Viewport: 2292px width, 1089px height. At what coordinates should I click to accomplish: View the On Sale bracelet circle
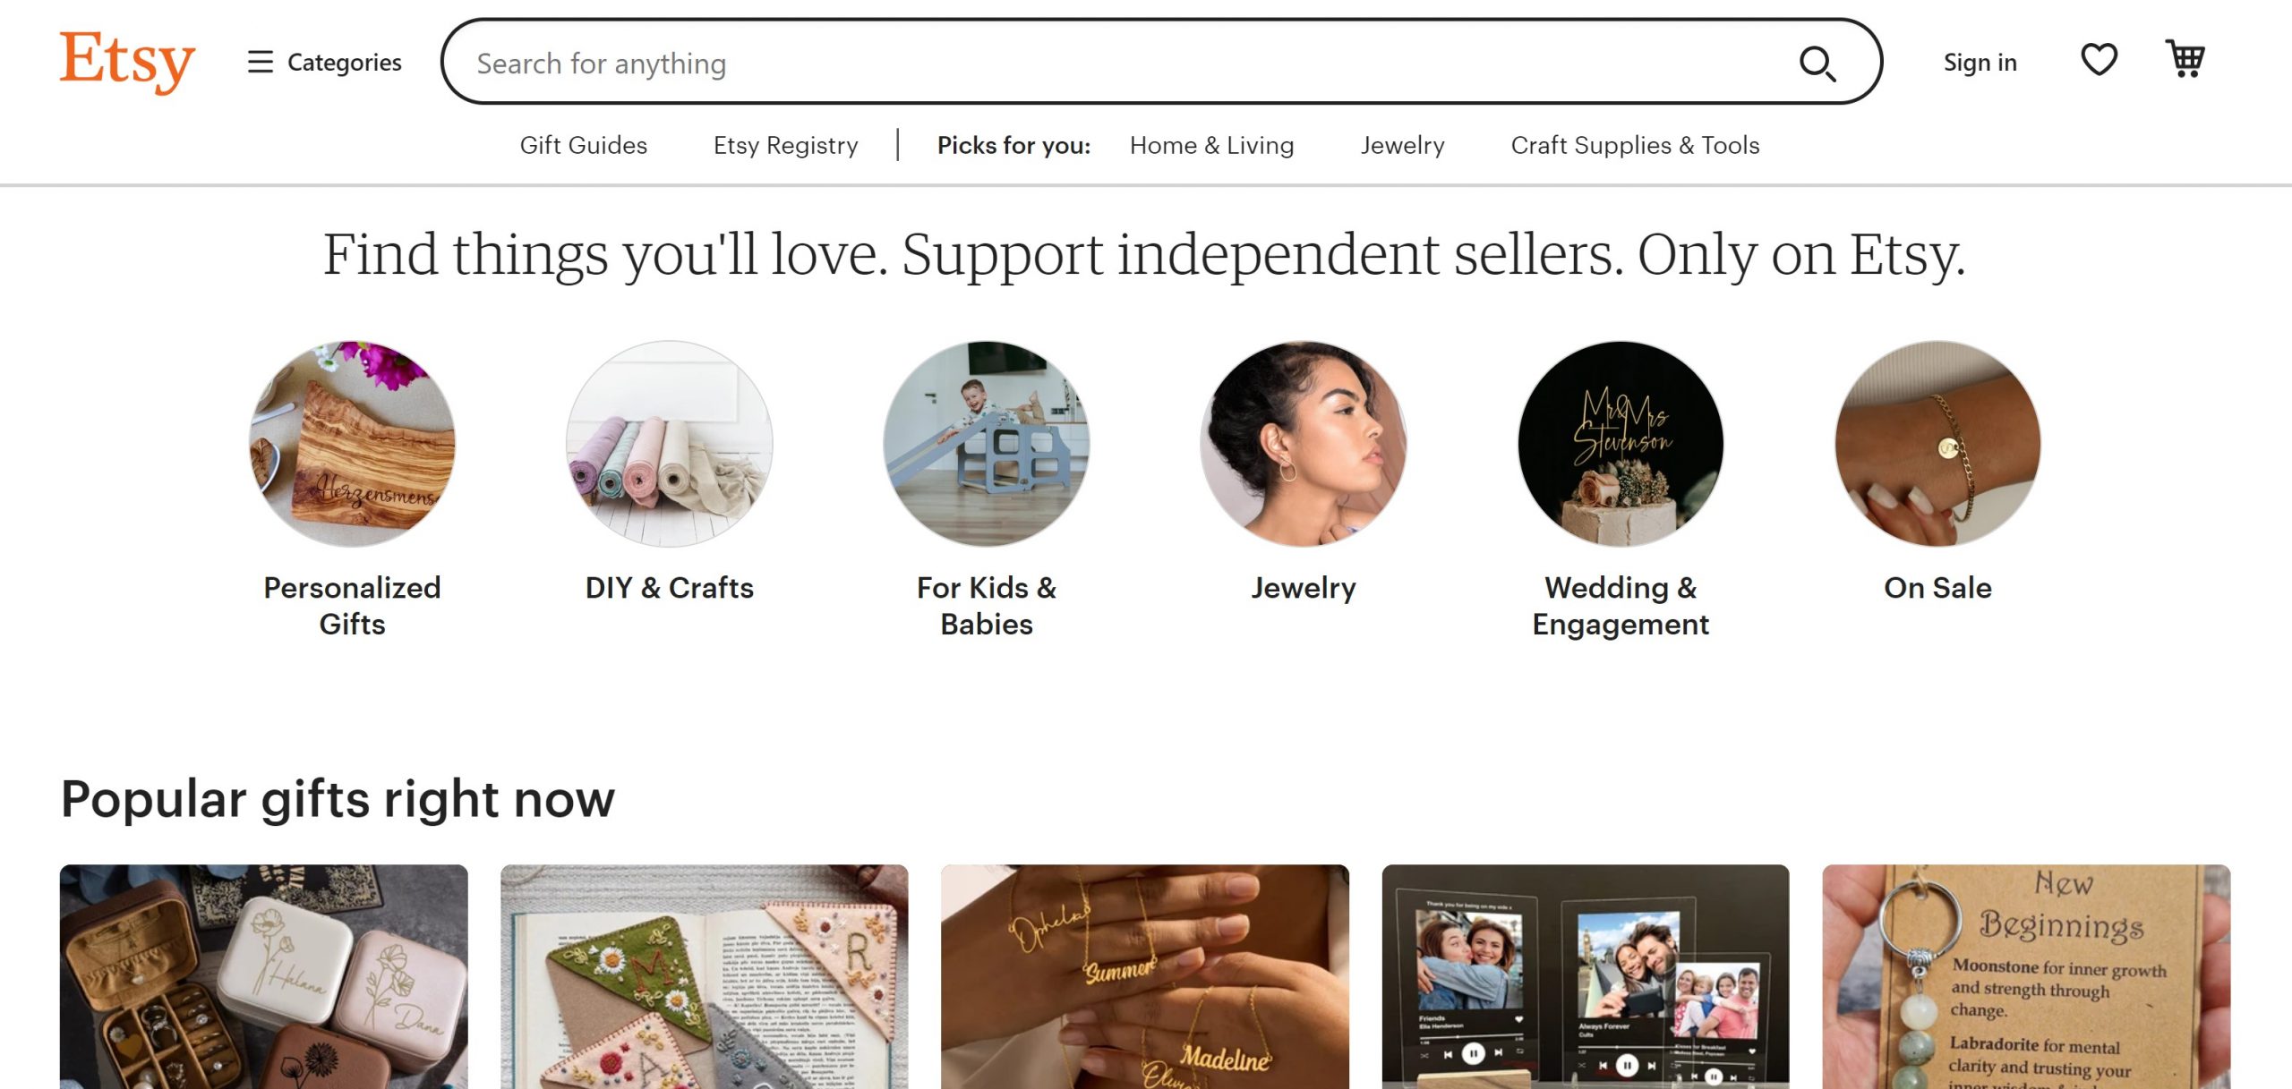(x=1937, y=444)
